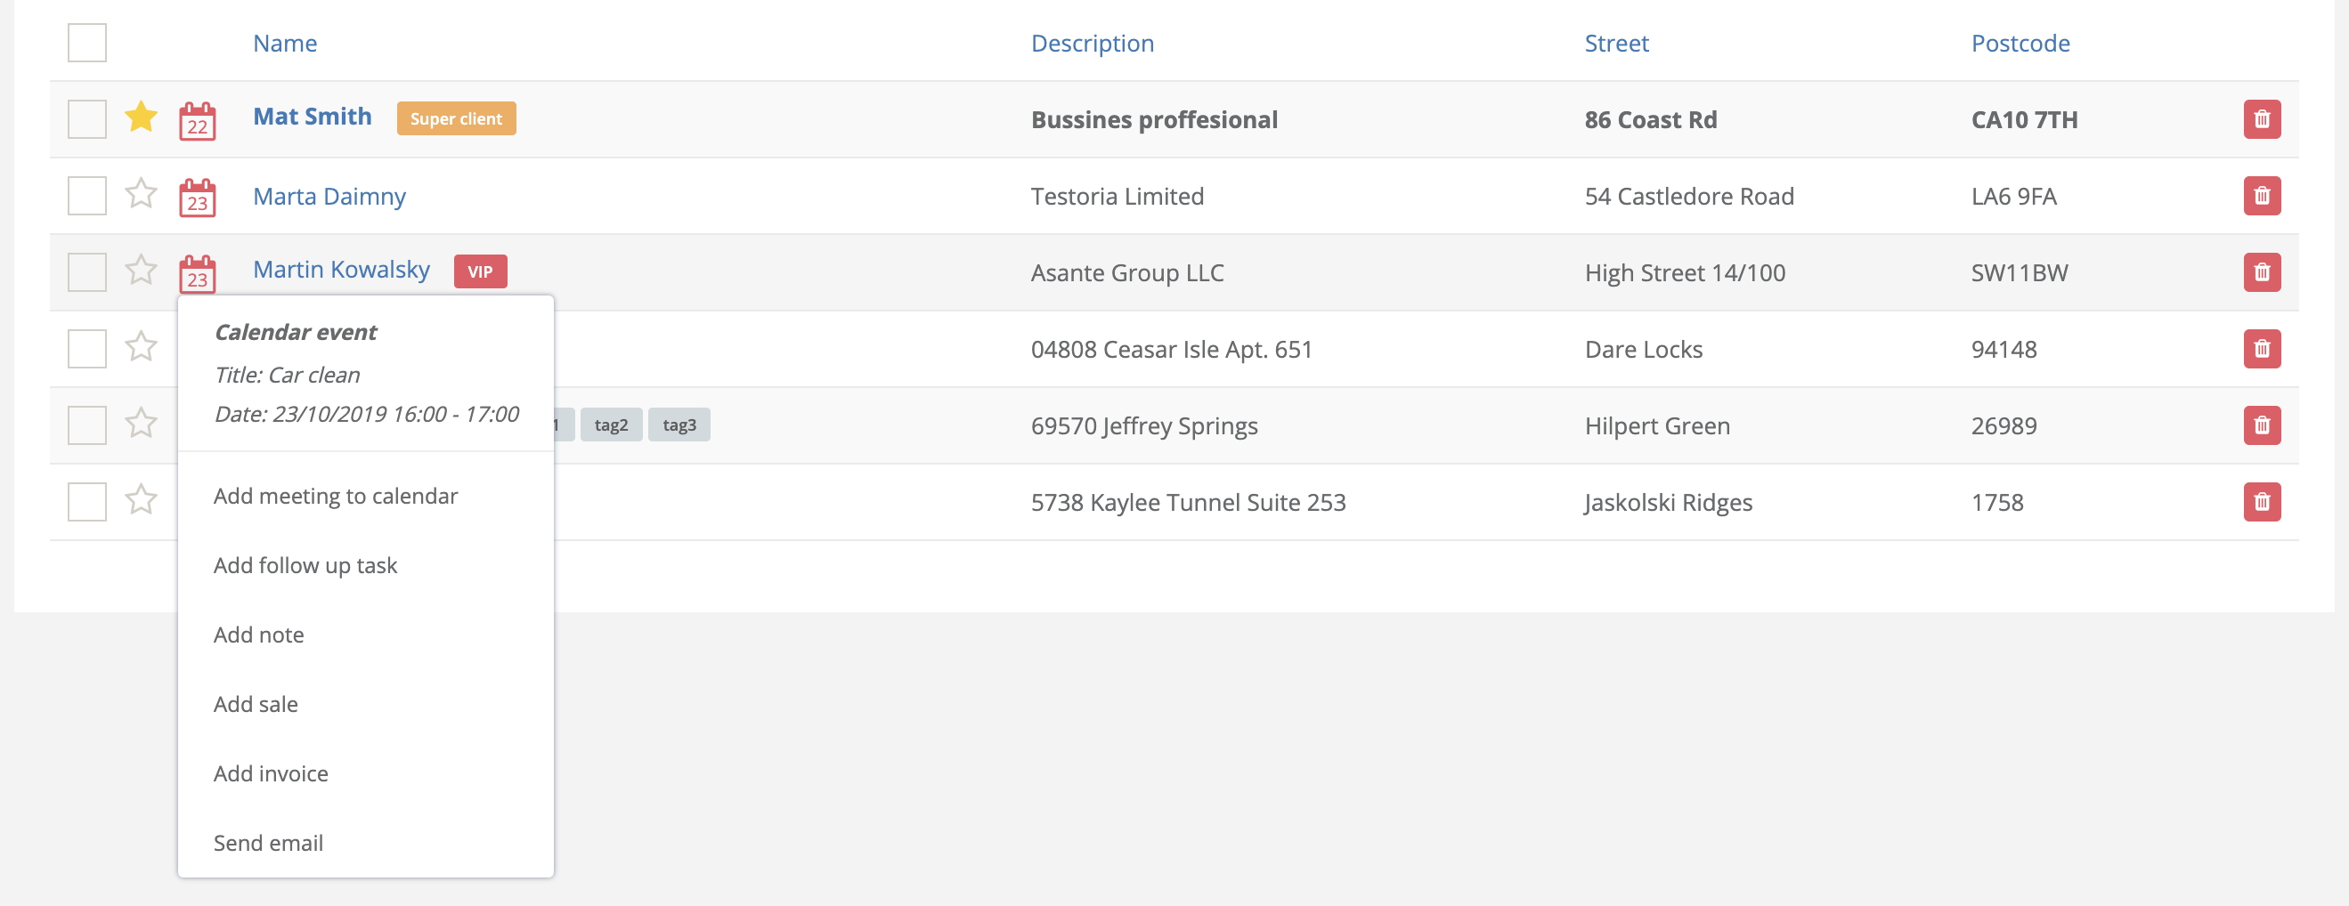Delete the Marta Daimny row
This screenshot has width=2349, height=906.
(x=2262, y=196)
